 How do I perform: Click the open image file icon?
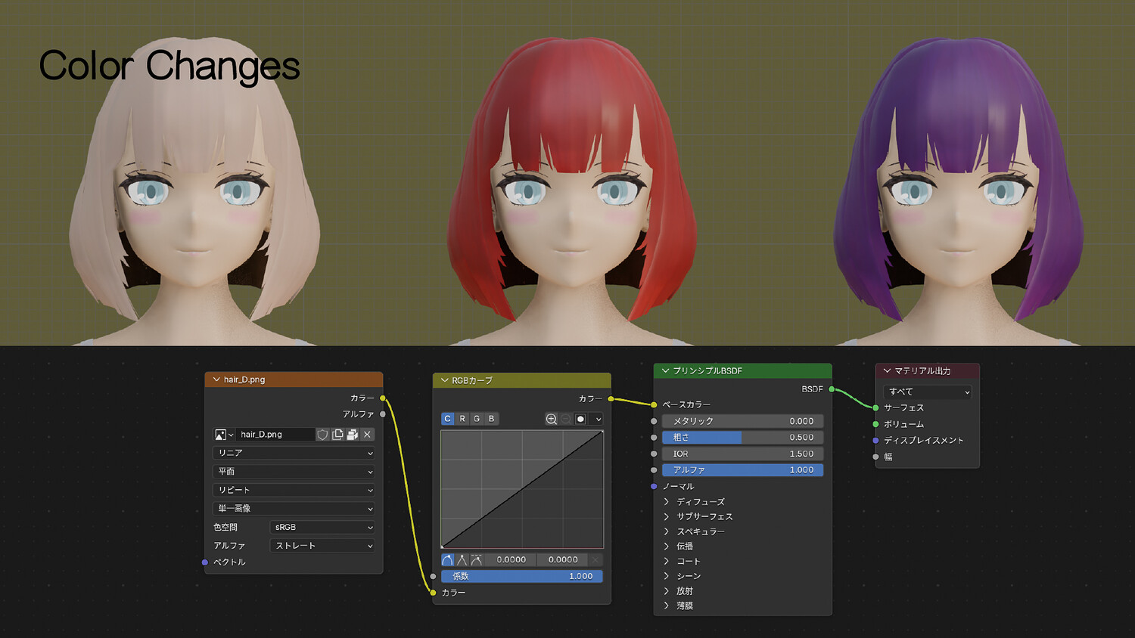click(352, 435)
